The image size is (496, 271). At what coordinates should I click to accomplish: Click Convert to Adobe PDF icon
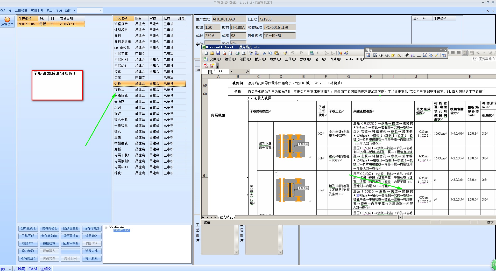click(x=206, y=66)
